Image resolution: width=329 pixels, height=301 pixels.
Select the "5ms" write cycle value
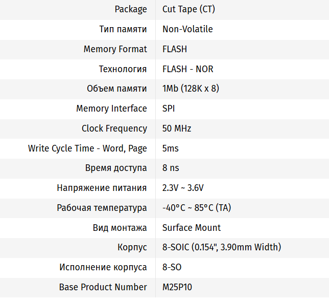point(171,148)
